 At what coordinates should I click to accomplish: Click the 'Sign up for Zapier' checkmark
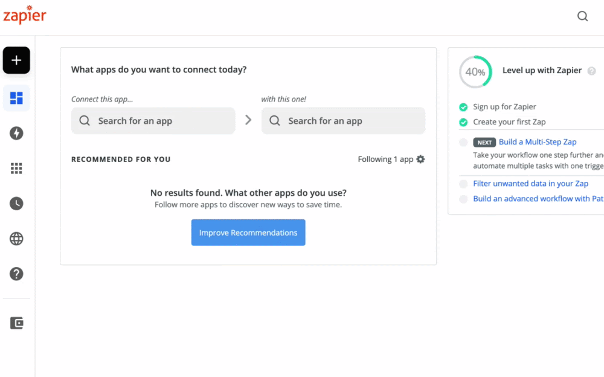coord(463,107)
